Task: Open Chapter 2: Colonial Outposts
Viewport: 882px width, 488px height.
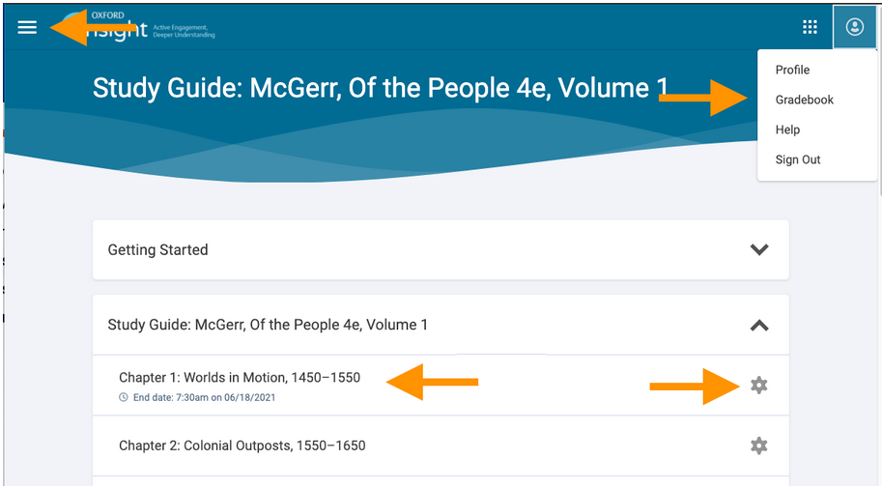Action: [x=242, y=445]
